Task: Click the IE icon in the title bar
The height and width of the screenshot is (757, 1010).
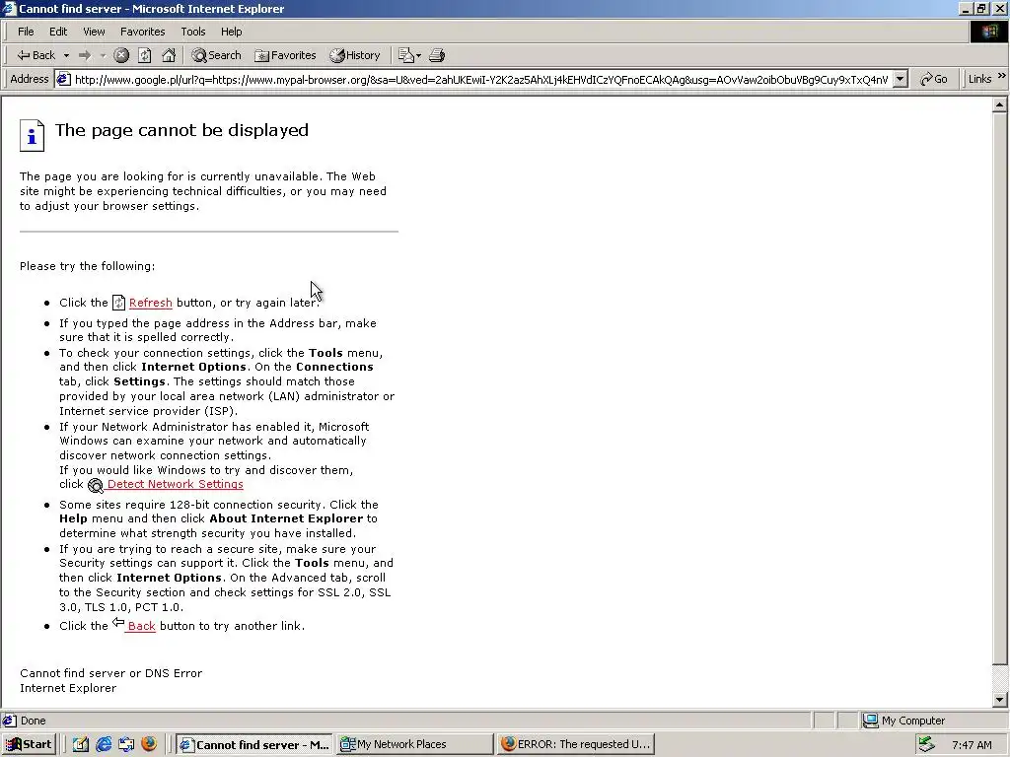Action: tap(9, 8)
